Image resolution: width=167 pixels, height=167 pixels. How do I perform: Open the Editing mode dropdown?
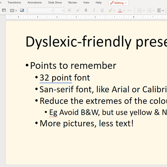point(119,3)
